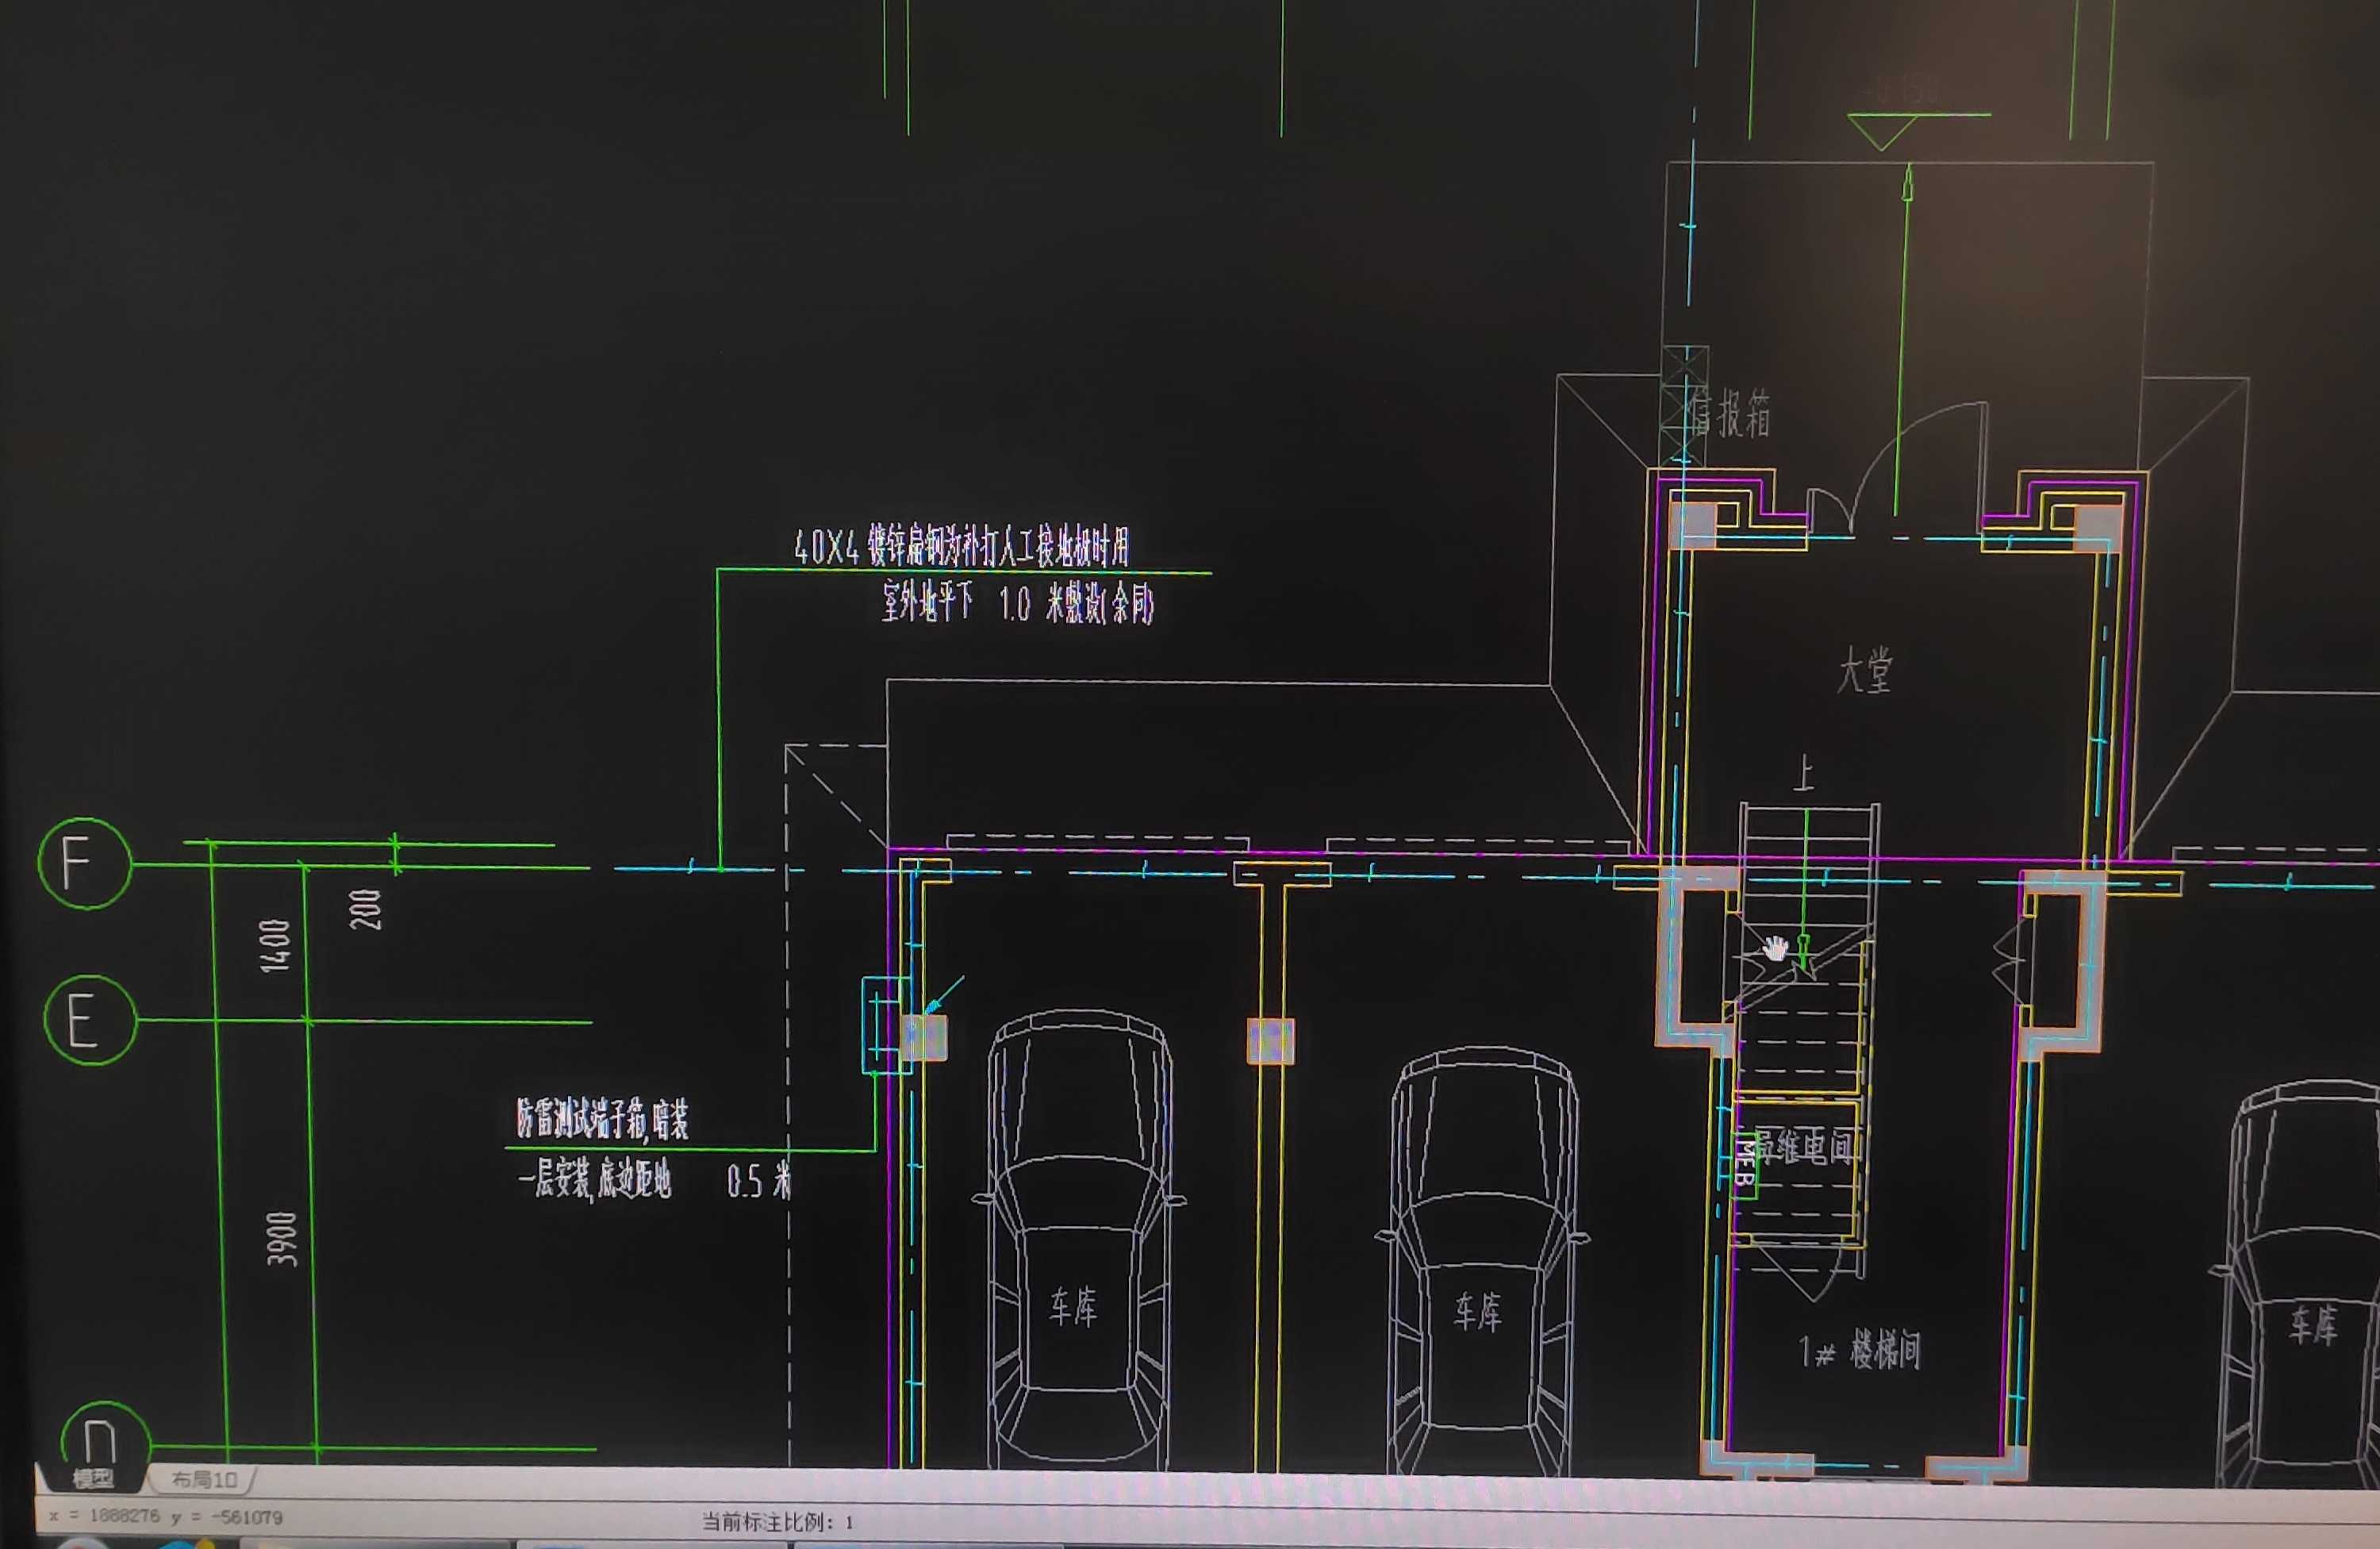The image size is (2380, 1549).
Task: Click the 上 stair direction label
Action: (1803, 773)
